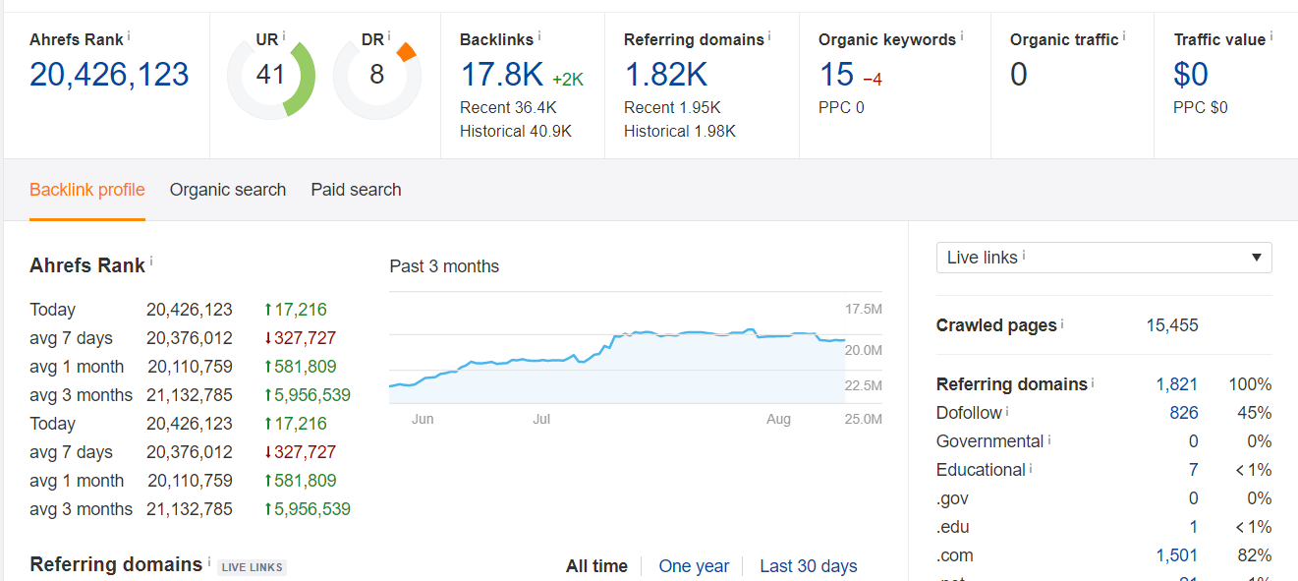Click the Live links dropdown arrow

pos(1256,258)
